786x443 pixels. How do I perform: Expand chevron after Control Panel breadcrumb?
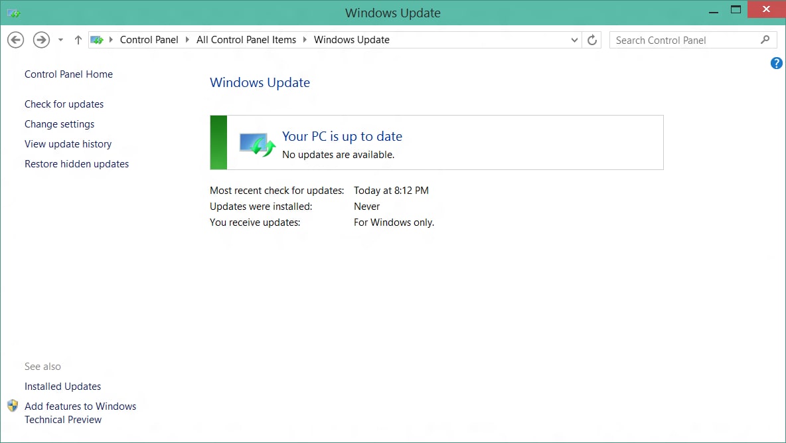tap(187, 40)
